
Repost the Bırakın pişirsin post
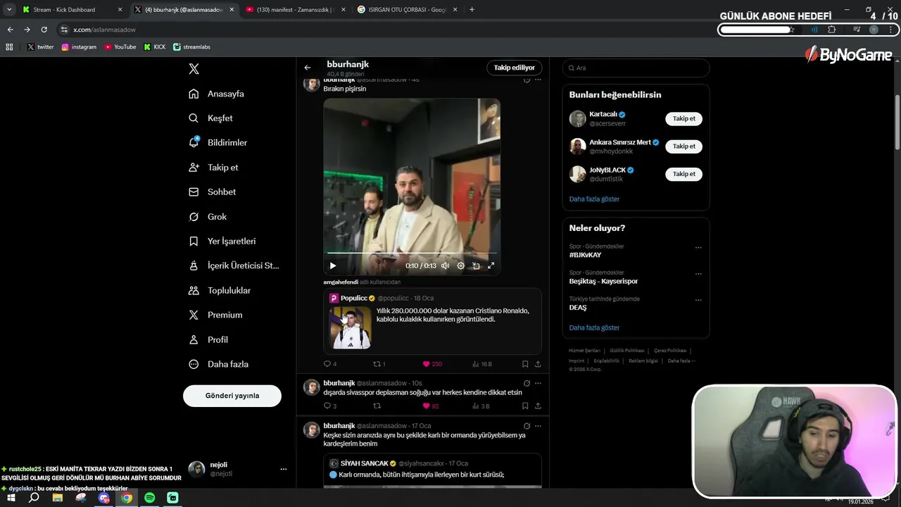379,364
